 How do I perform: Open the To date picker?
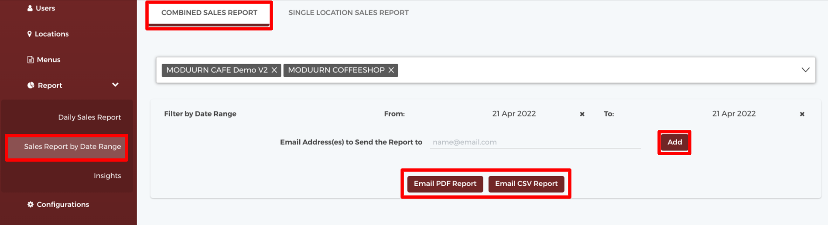pos(734,114)
